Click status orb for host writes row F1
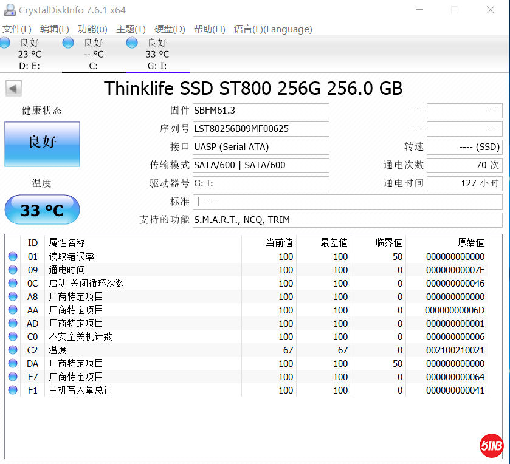Image resolution: width=510 pixels, height=464 pixels. (13, 391)
